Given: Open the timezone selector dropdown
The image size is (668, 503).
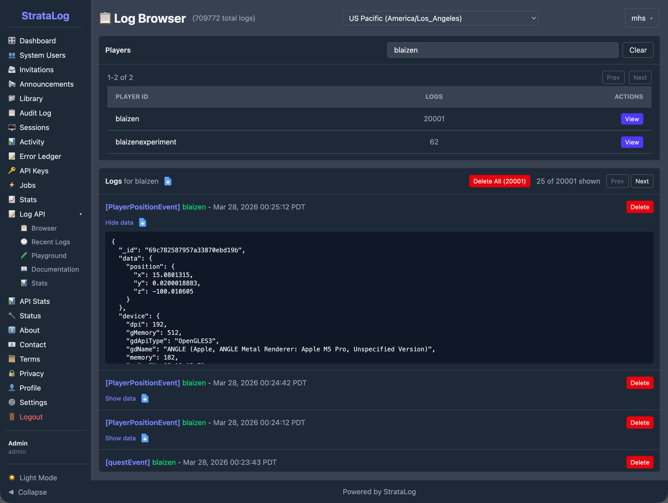Looking at the screenshot, I should coord(440,18).
